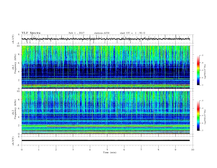This screenshot has width=217, height=168.
Task: Click the "VLF Spectra" title text
Action: (31, 33)
